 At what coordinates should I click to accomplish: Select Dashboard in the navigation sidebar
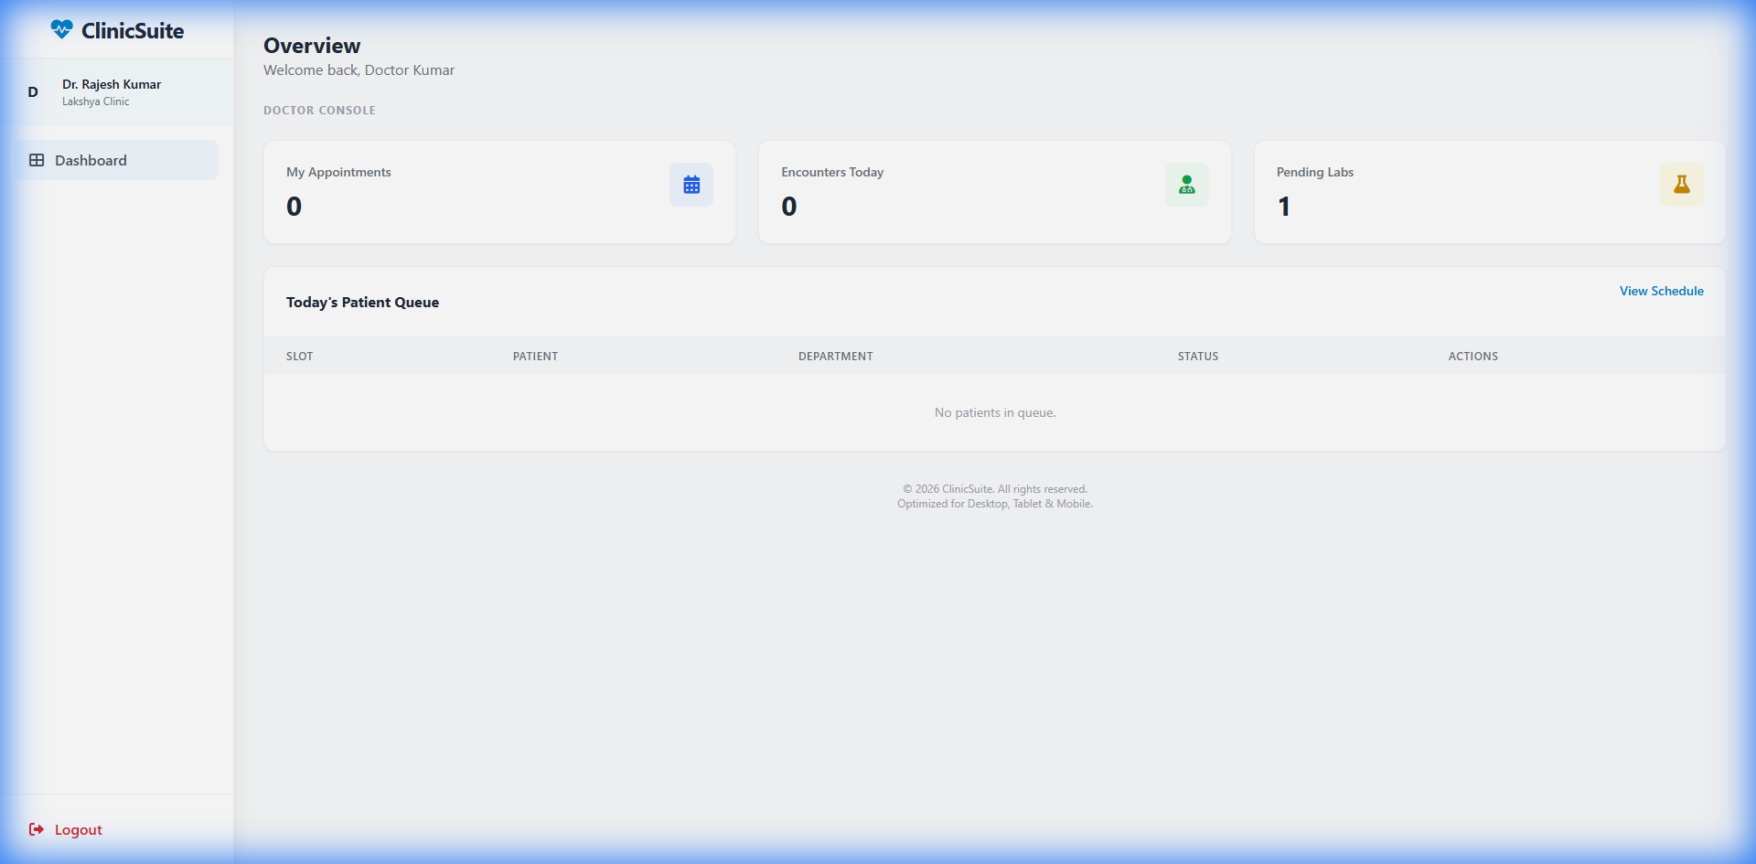pyautogui.click(x=91, y=160)
